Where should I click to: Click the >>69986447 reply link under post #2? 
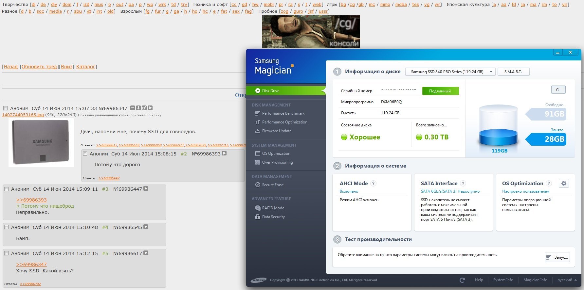point(109,178)
